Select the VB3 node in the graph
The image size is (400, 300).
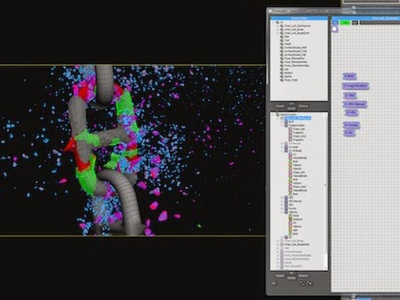click(351, 112)
